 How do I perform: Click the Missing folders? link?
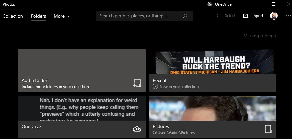pos(260,36)
